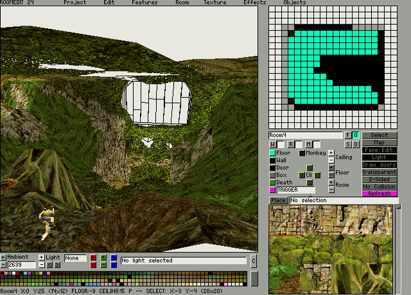Click the Room4 name field
Viewport: 411px width, 295px height.
[305, 135]
